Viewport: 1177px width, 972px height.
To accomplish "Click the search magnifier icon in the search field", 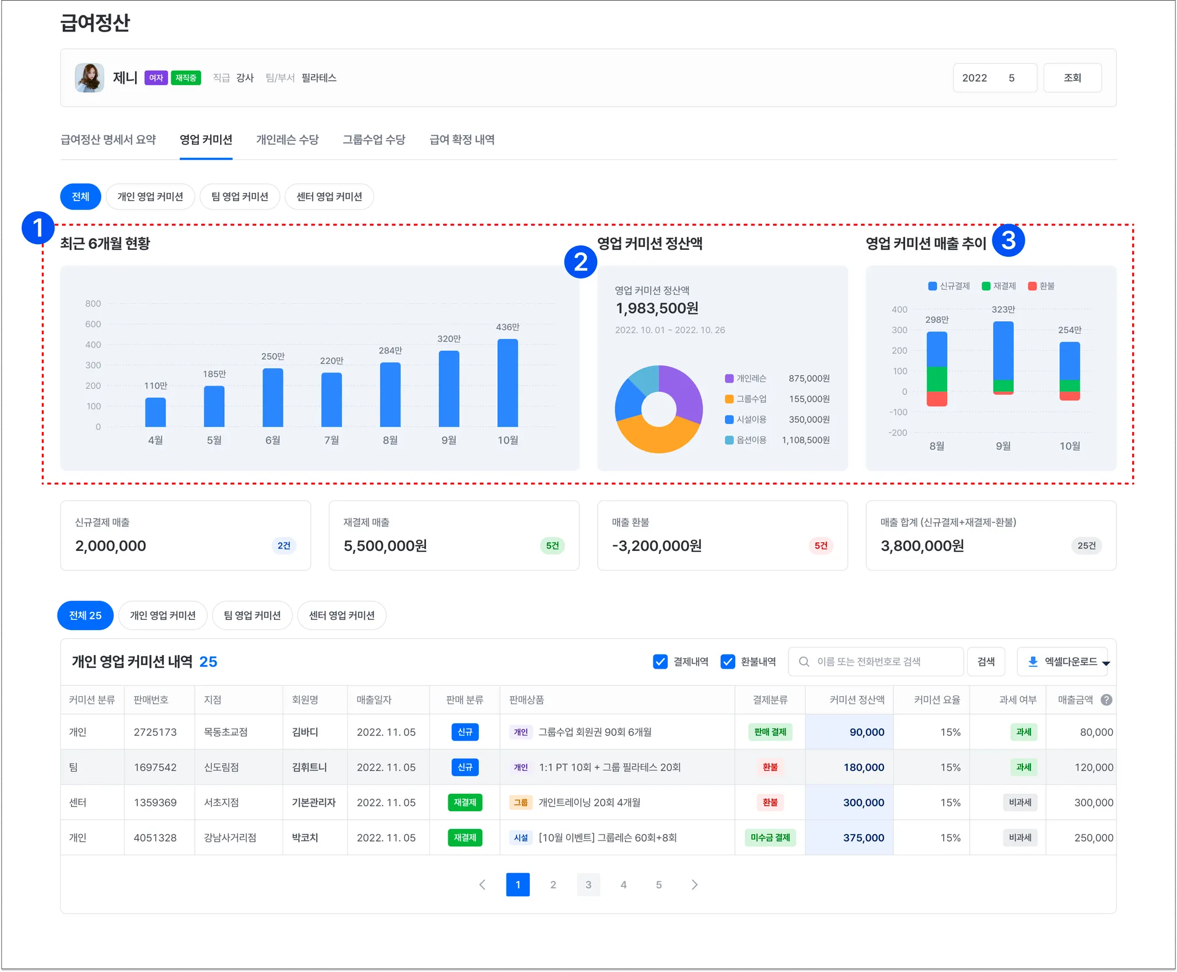I will click(804, 662).
